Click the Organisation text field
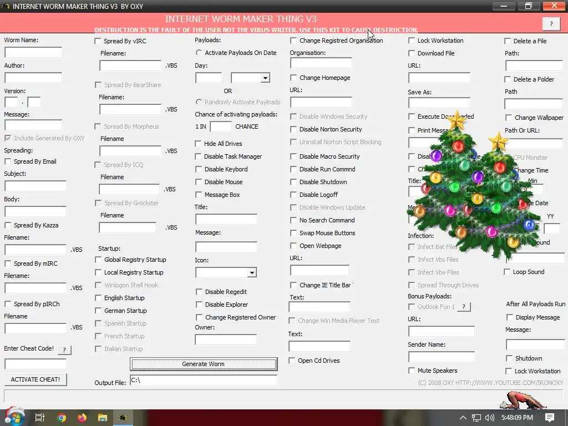 [321, 63]
